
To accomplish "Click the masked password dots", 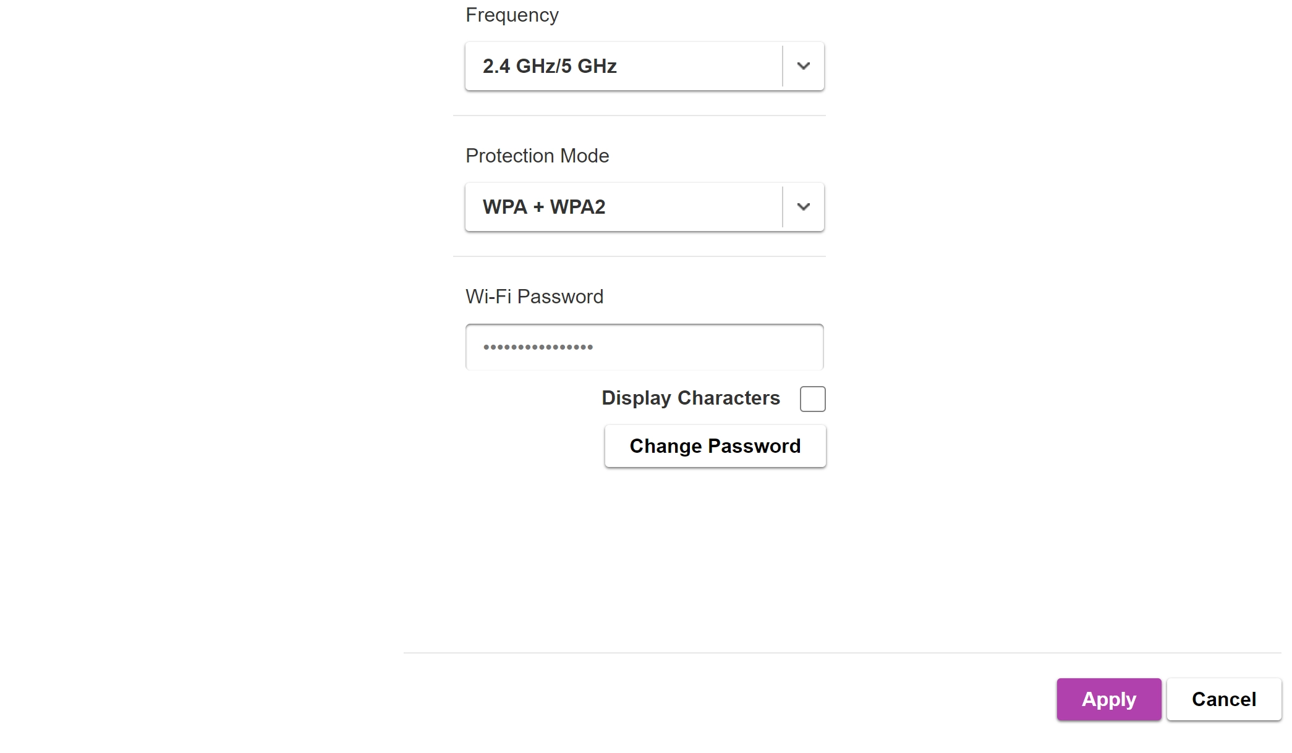I will pyautogui.click(x=538, y=347).
